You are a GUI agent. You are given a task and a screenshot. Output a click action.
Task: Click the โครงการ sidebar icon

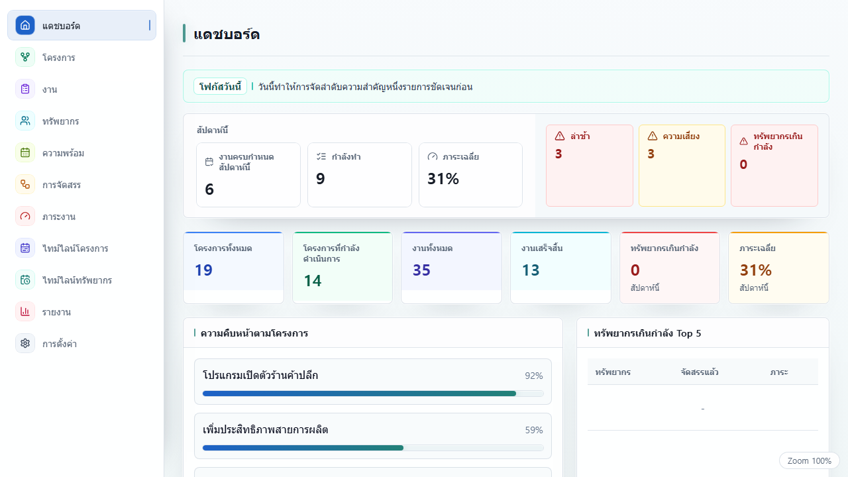point(25,57)
